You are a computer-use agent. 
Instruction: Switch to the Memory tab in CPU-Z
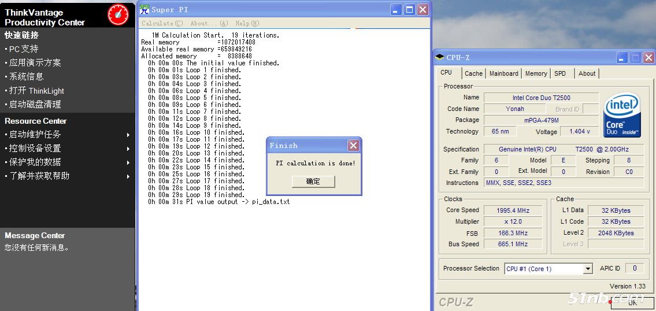point(536,73)
